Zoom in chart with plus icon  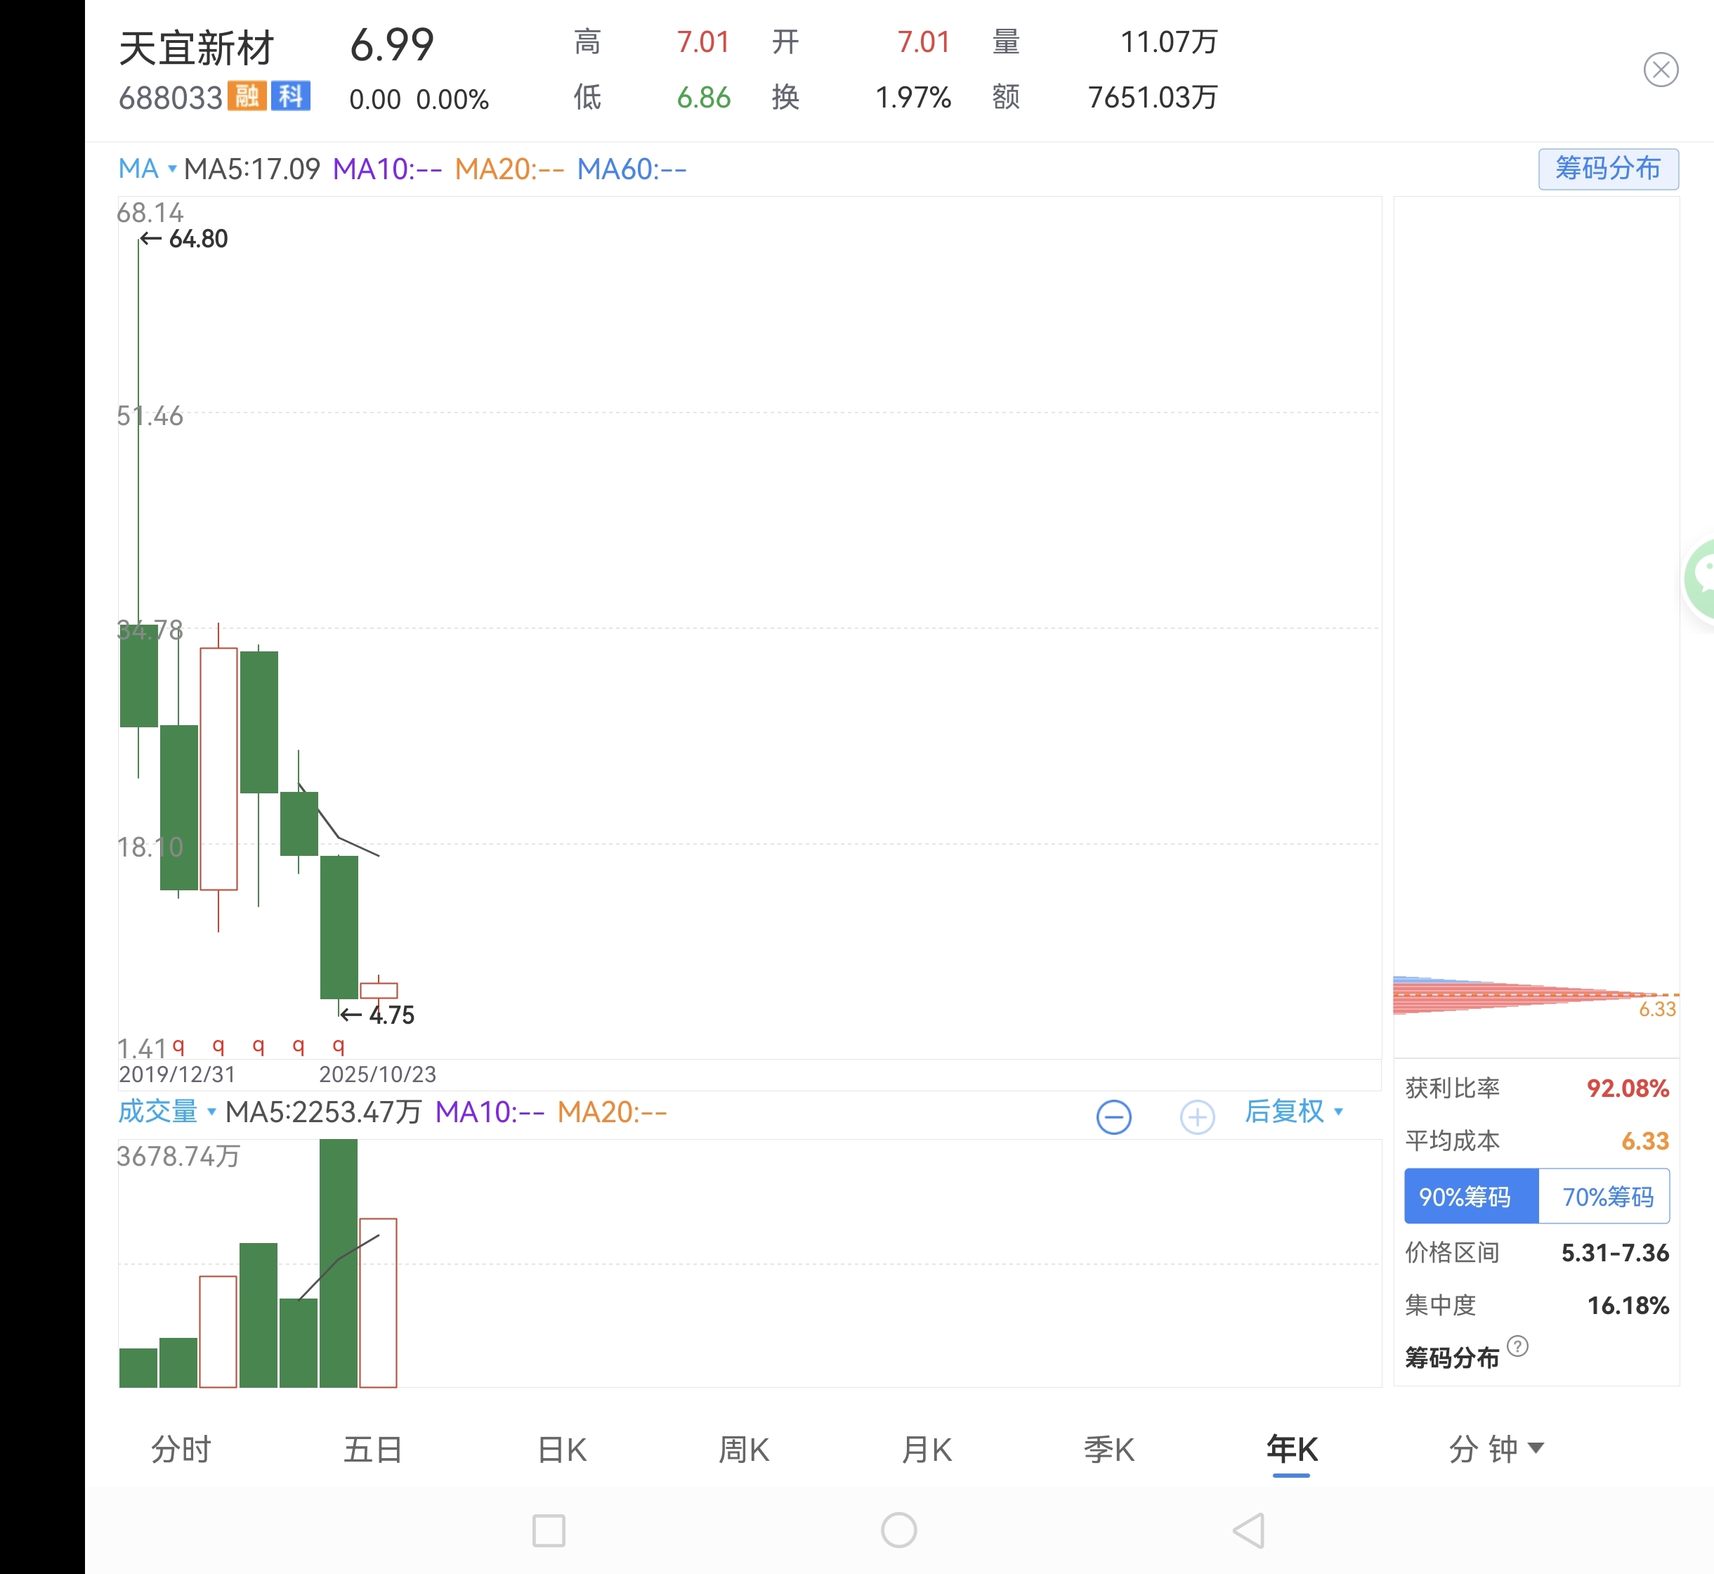point(1196,1117)
